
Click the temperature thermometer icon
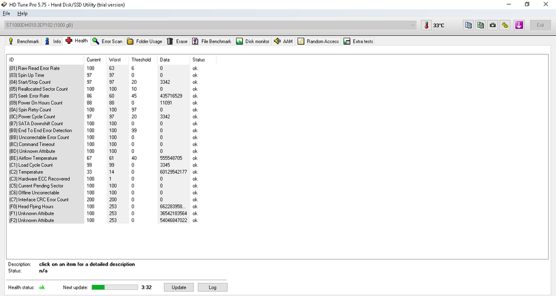click(x=426, y=25)
